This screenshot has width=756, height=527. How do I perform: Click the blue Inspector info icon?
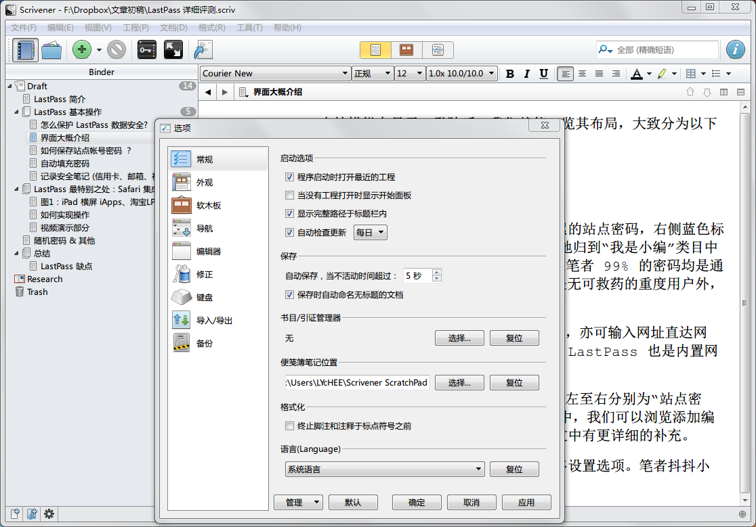point(736,50)
